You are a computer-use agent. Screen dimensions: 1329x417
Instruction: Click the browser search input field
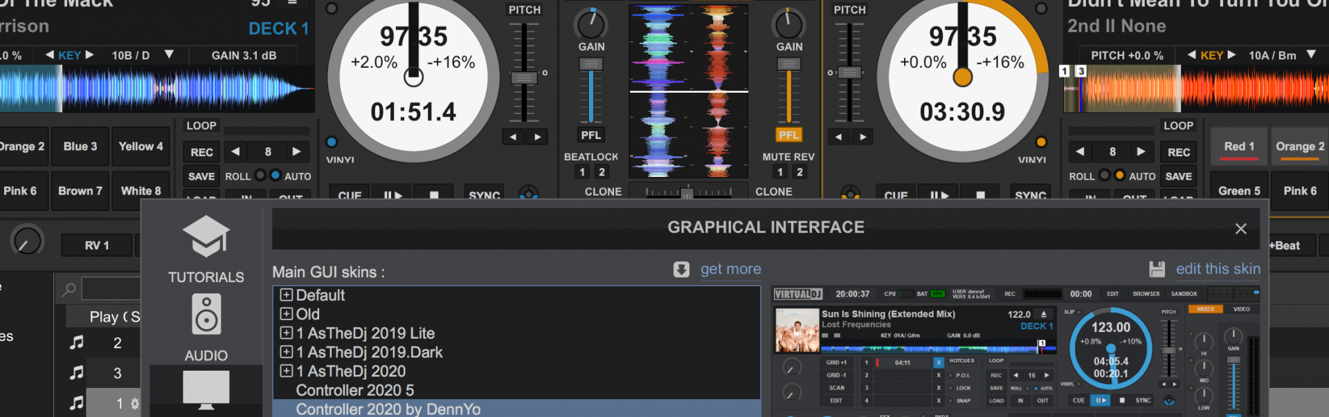coord(111,289)
